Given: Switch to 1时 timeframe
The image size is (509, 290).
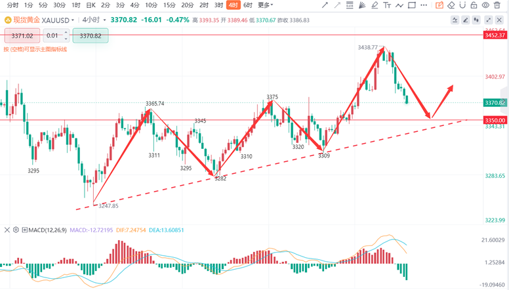Looking at the screenshot, I should click(x=76, y=5).
